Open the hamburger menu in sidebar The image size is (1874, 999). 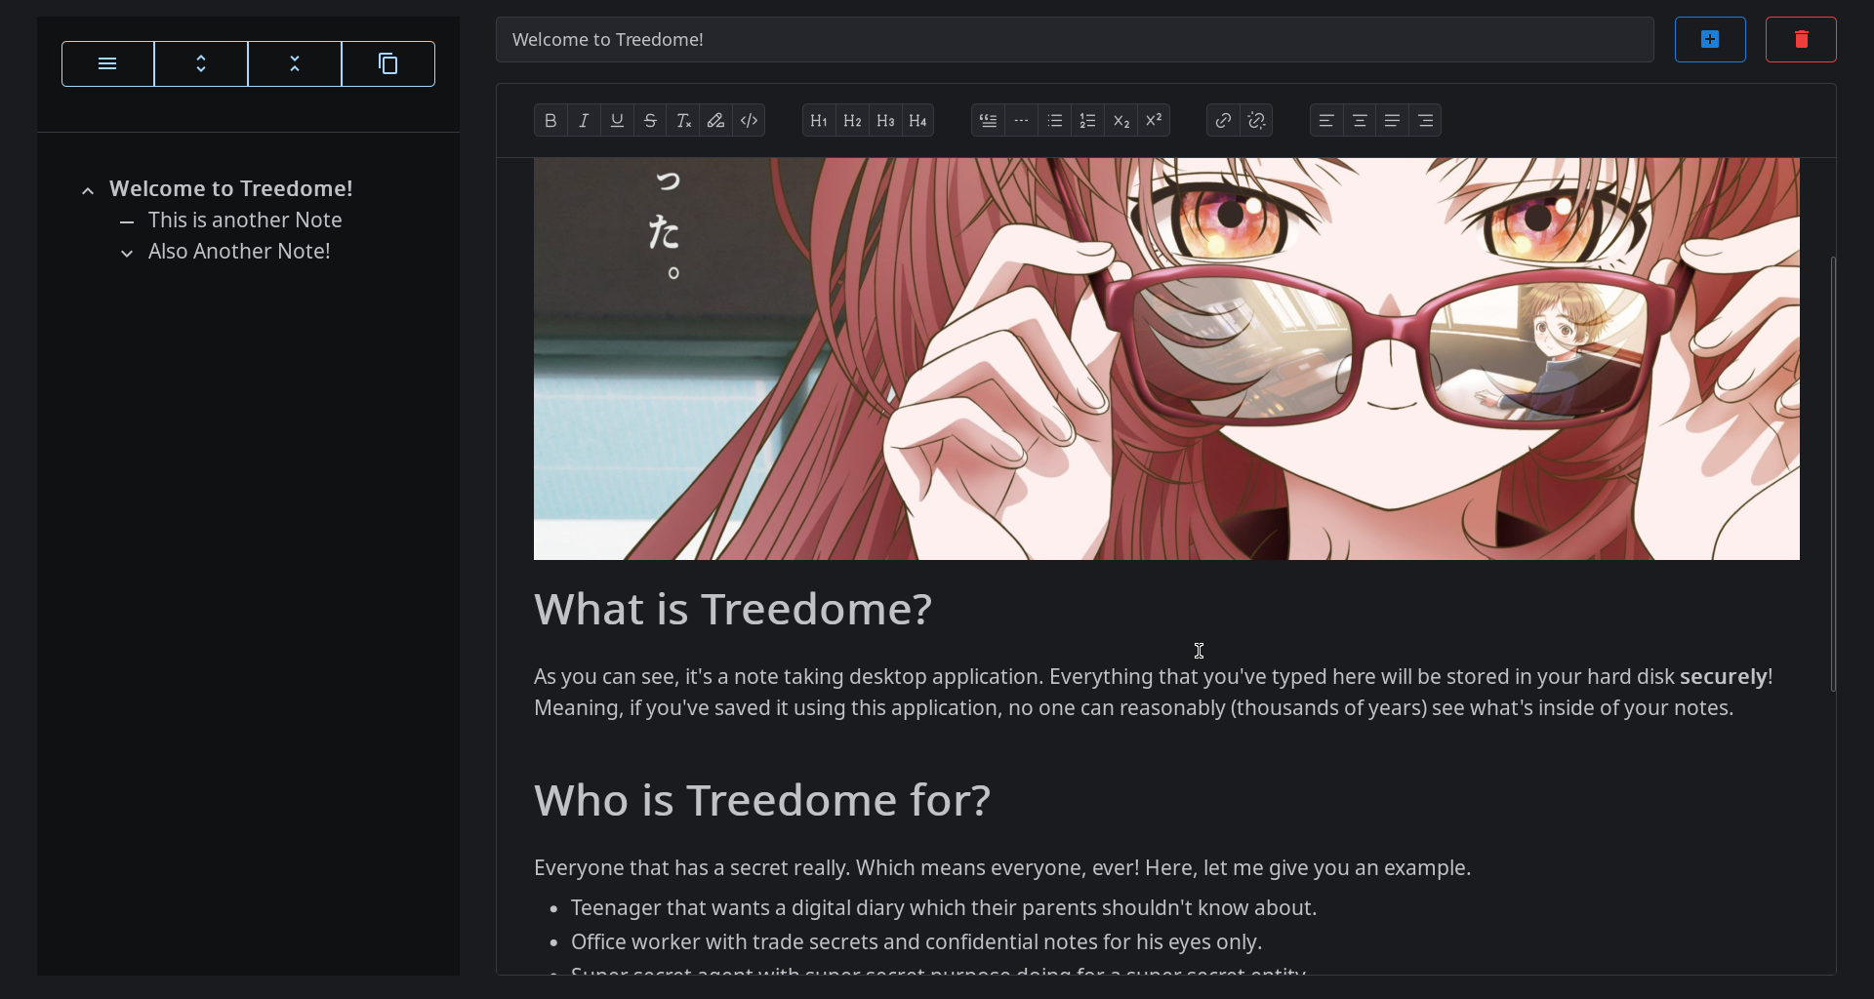point(107,64)
